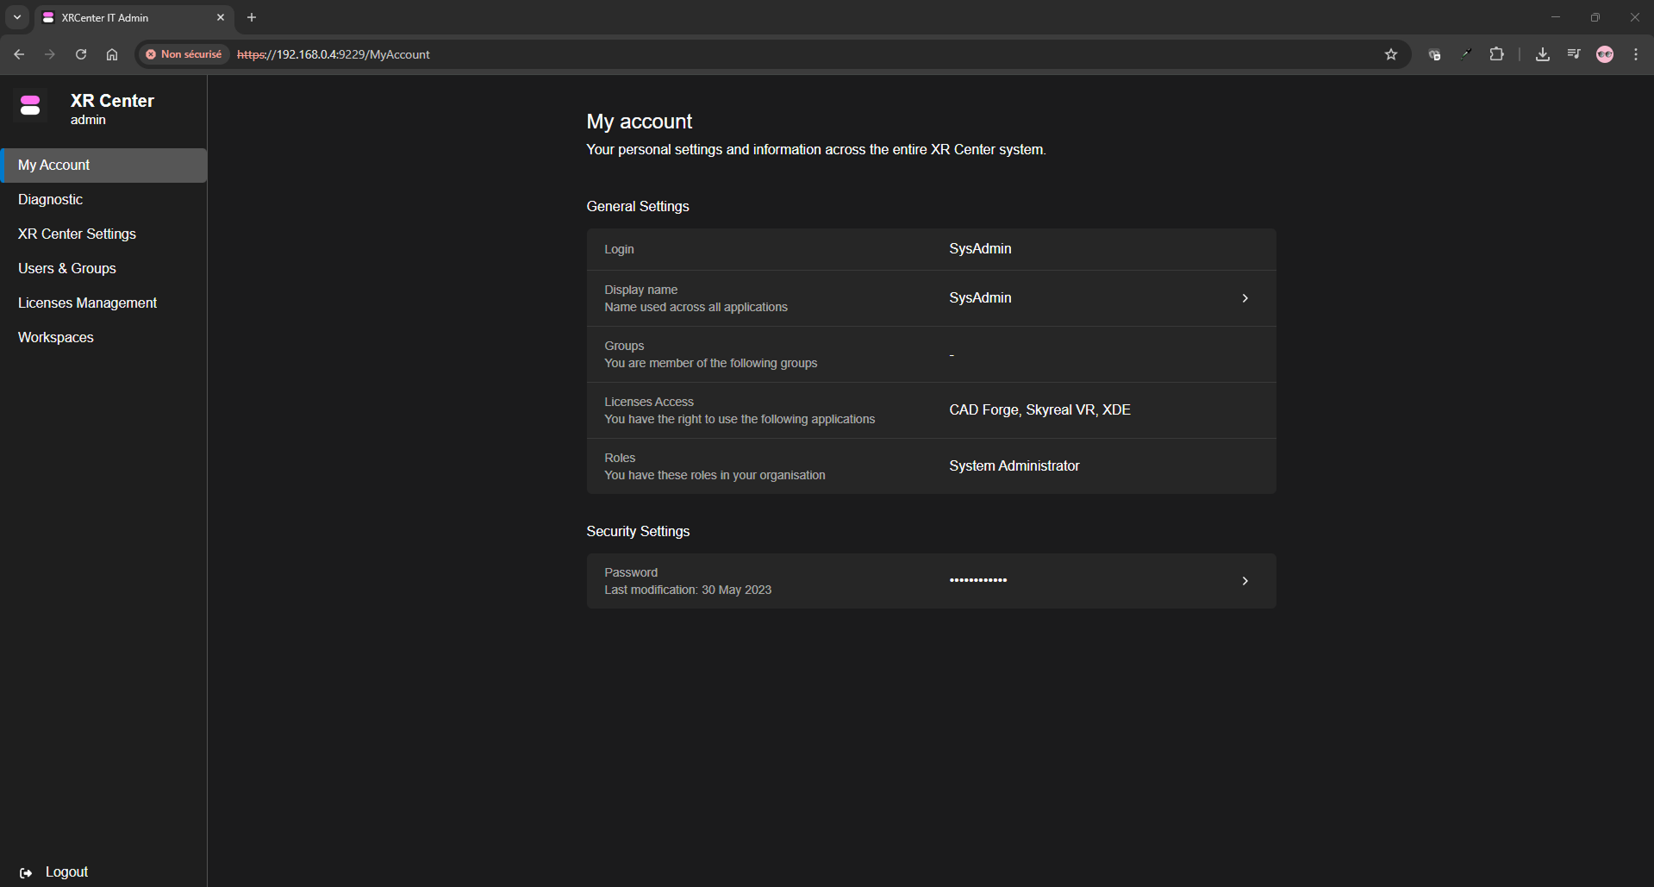Screen dimensions: 1654x887
Task: Open the browser Downloads icon
Action: point(1542,54)
